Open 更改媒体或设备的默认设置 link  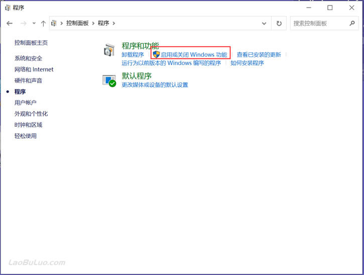155,85
